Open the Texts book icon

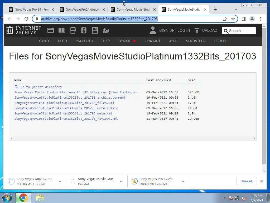62,30
